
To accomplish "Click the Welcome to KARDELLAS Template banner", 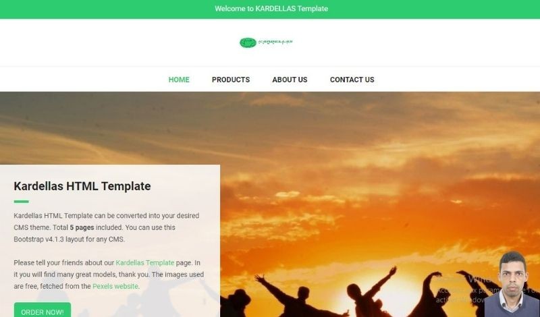I will 271,9.
